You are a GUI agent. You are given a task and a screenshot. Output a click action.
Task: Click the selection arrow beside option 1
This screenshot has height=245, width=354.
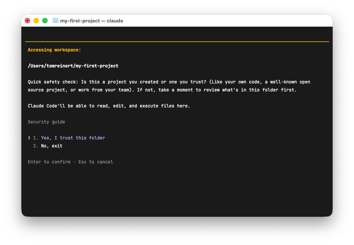pyautogui.click(x=29, y=138)
